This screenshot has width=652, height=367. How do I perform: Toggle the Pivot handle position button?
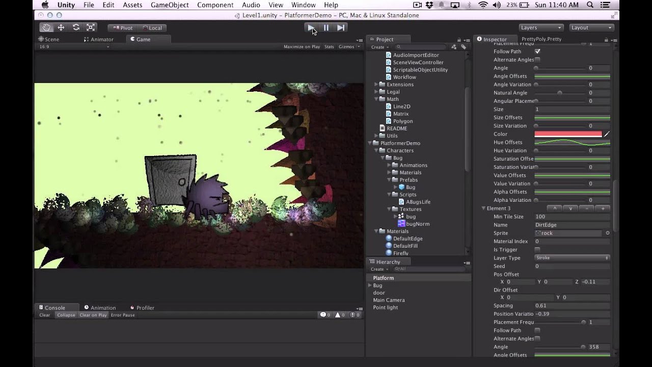(123, 28)
